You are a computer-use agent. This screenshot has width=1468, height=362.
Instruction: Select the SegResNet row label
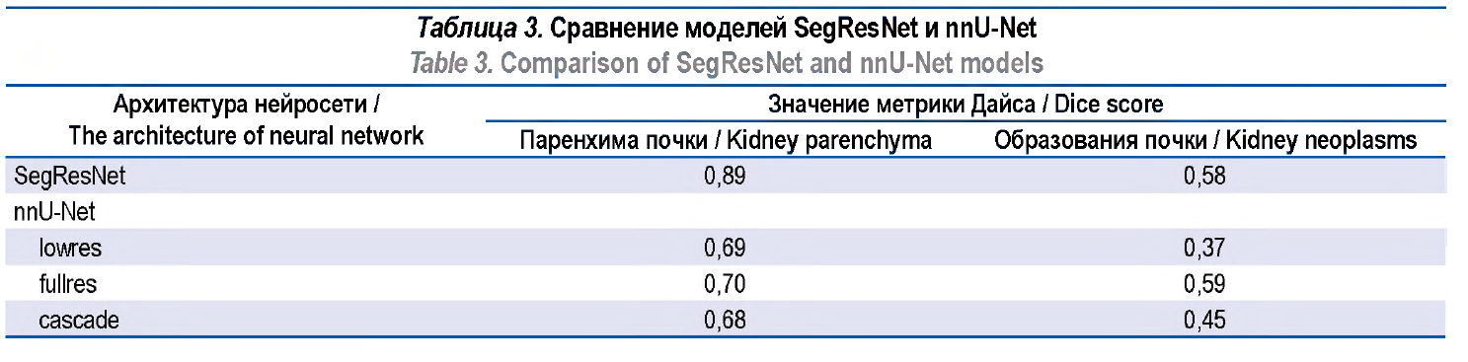click(58, 177)
